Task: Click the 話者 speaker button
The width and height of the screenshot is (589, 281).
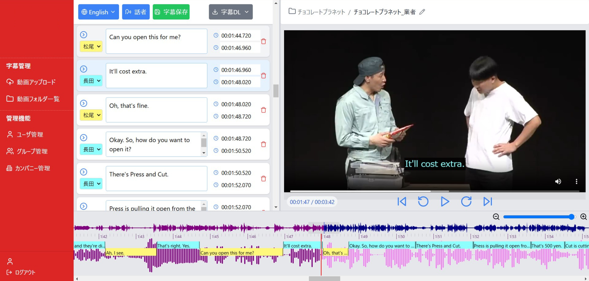Action: (136, 12)
